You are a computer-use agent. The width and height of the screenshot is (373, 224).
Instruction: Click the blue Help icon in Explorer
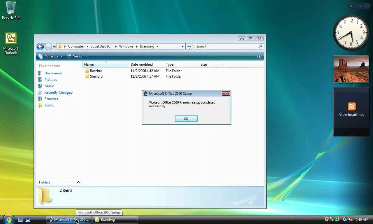(x=259, y=56)
